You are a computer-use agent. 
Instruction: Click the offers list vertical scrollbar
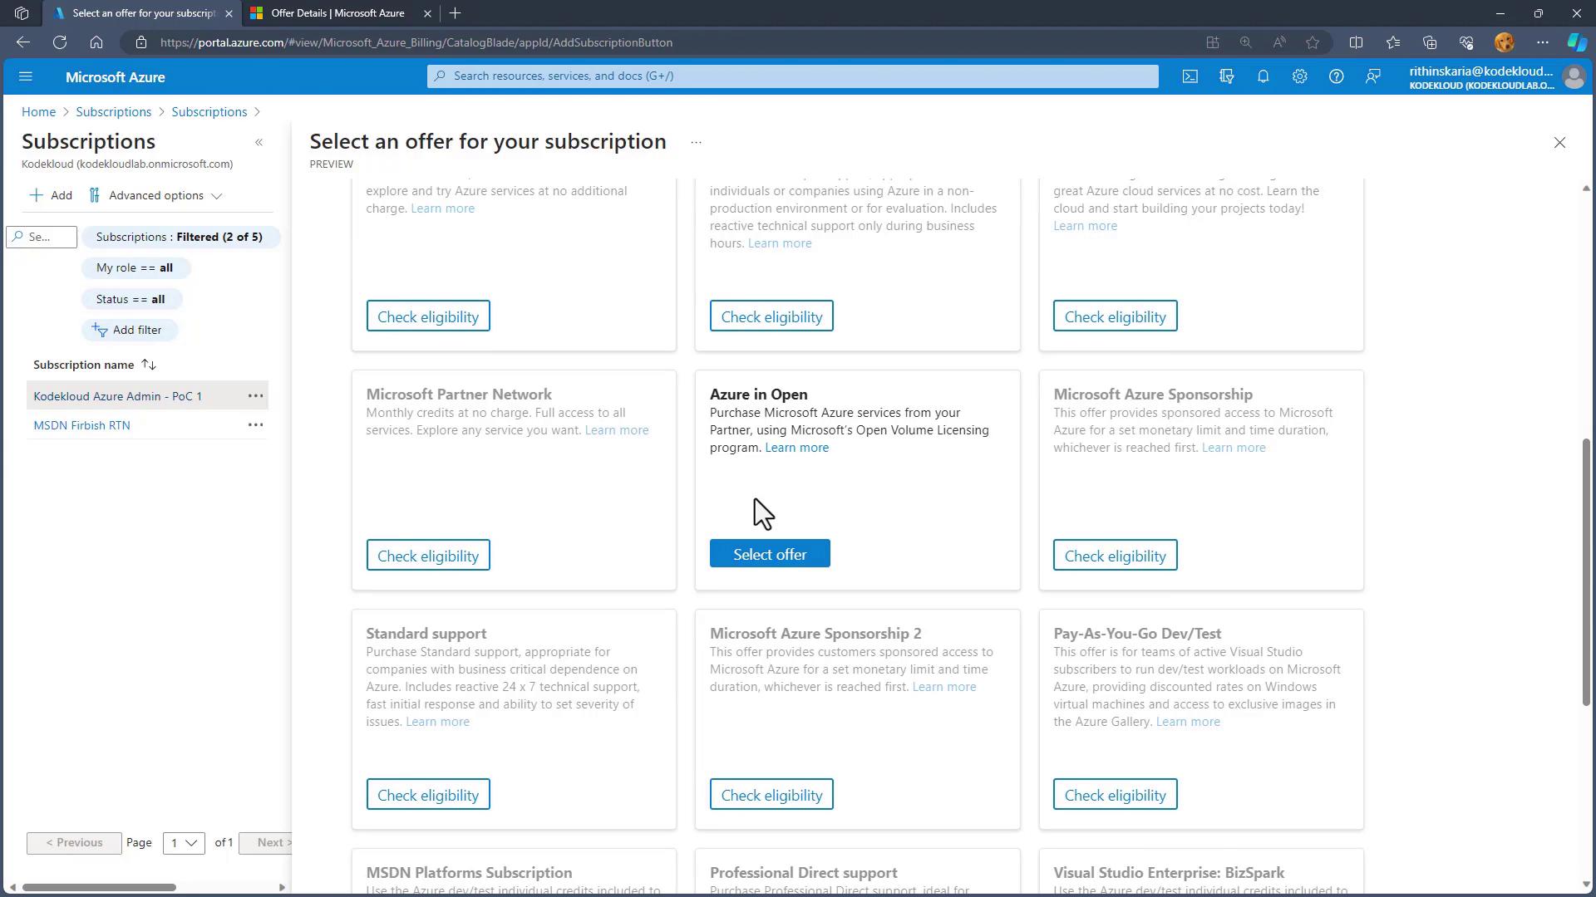(1585, 573)
